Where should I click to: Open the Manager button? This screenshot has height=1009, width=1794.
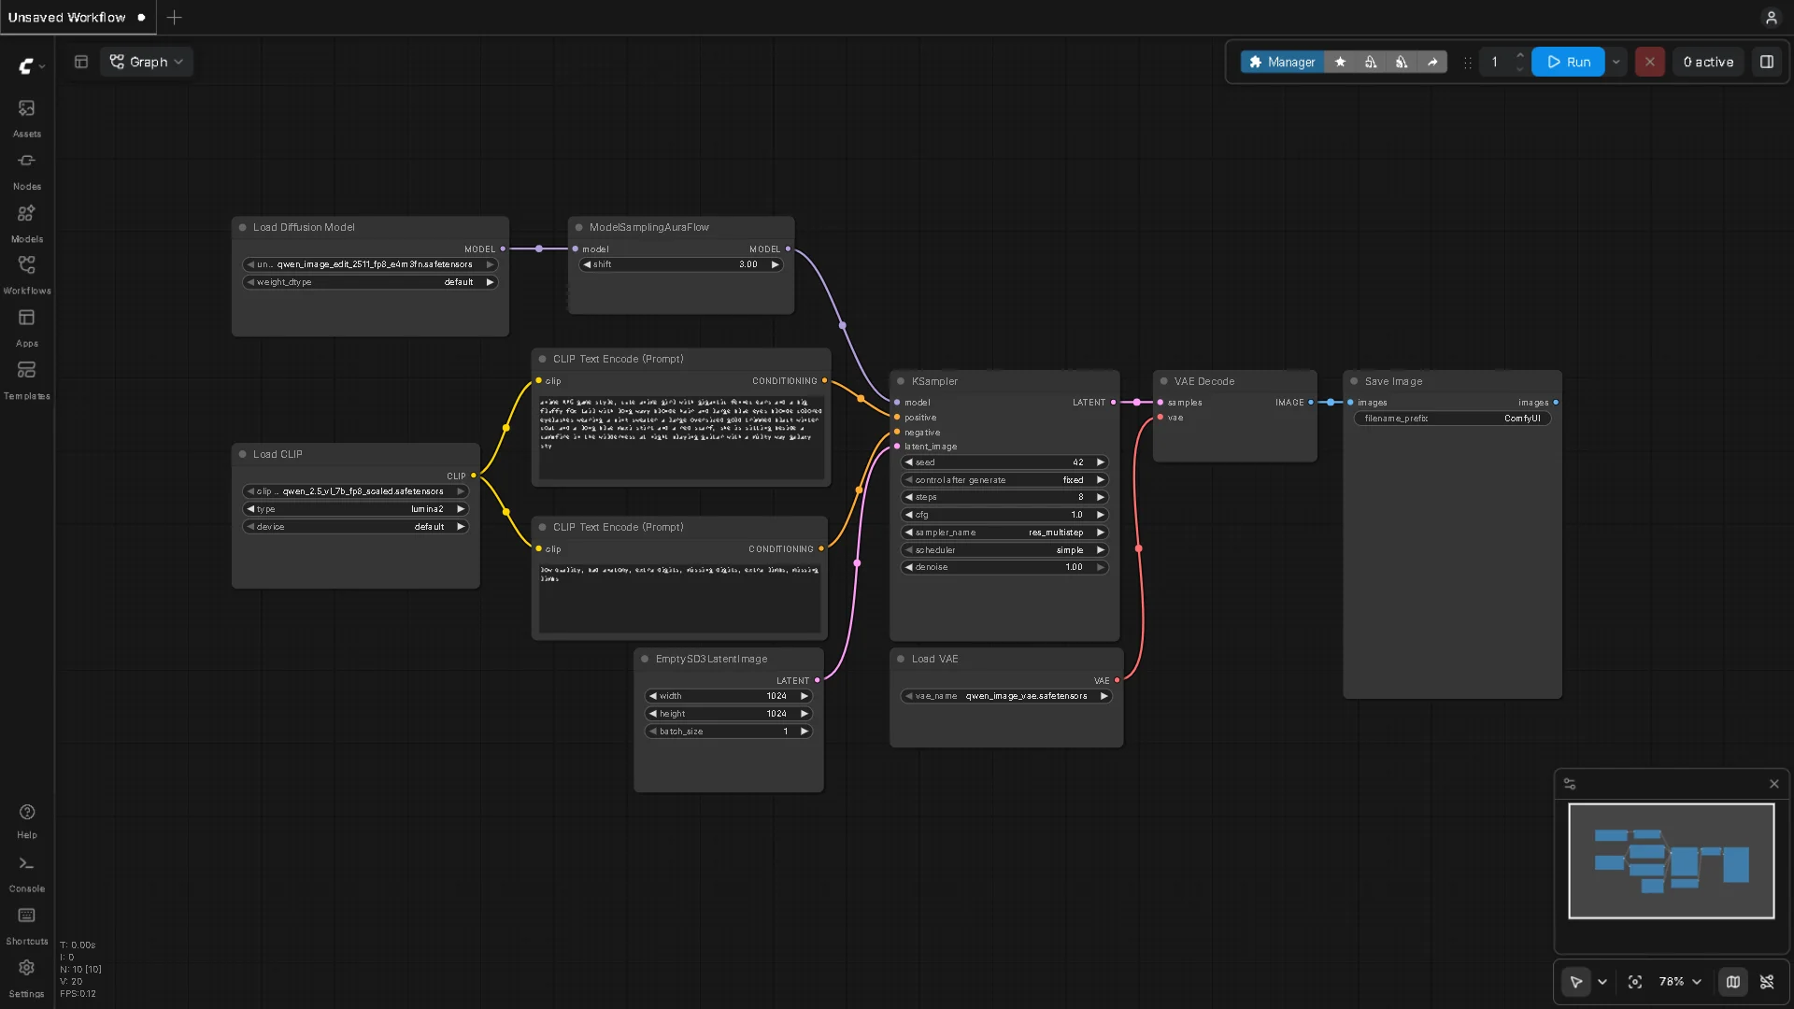tap(1282, 62)
